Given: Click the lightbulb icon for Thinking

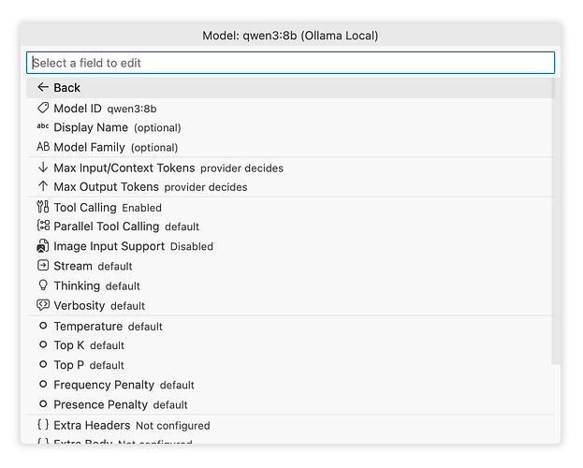Looking at the screenshot, I should point(43,285).
